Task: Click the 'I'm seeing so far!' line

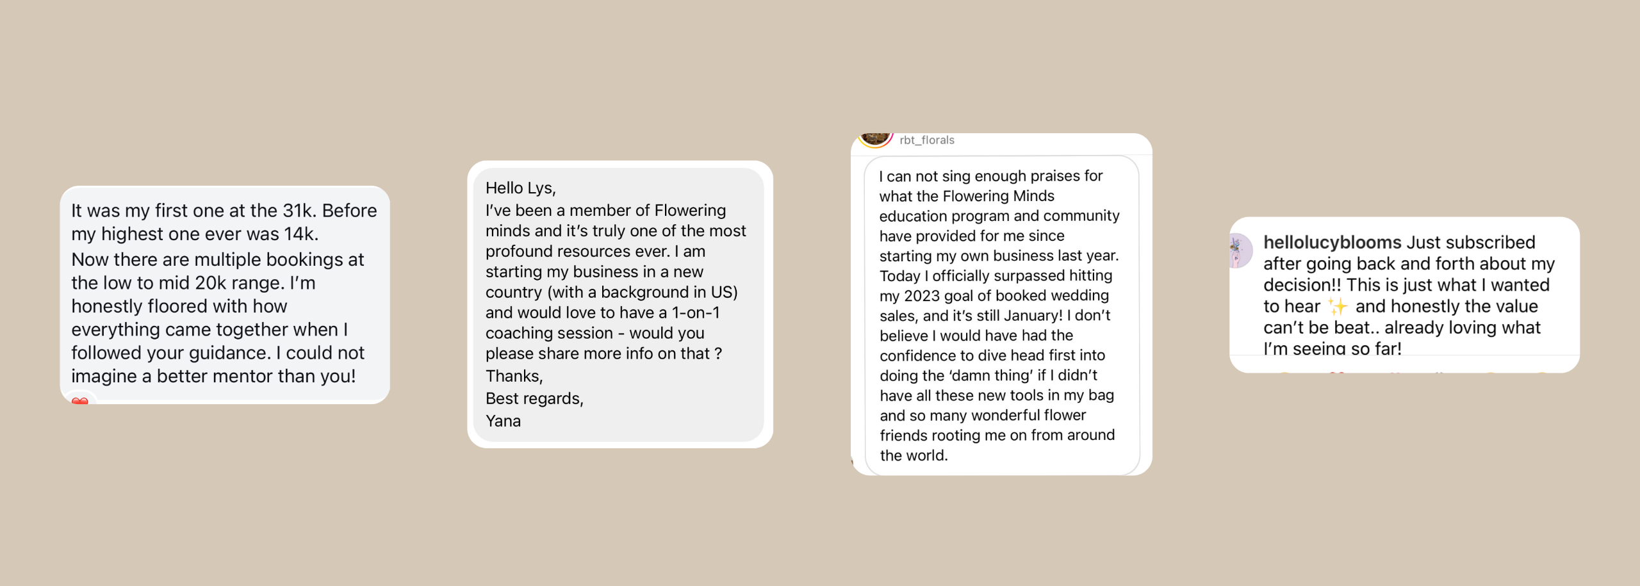Action: (x=1332, y=348)
